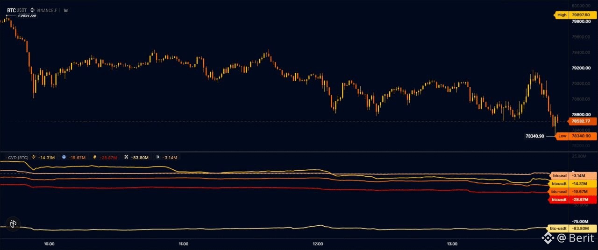Click the B icon before -3.14M
The image size is (598, 250).
pyautogui.click(x=157, y=158)
